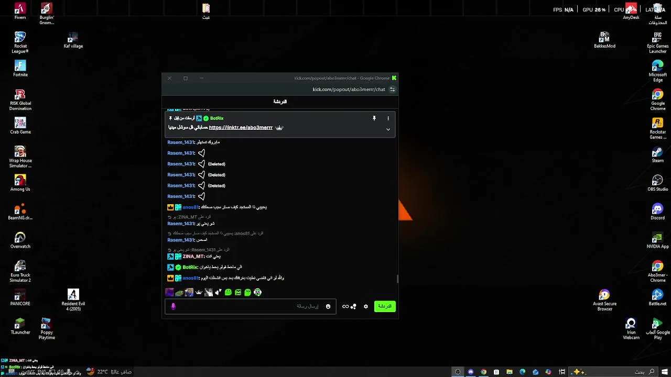The width and height of the screenshot is (671, 377).
Task: Open the BeamNG.drive desktop icon
Action: tap(20, 212)
